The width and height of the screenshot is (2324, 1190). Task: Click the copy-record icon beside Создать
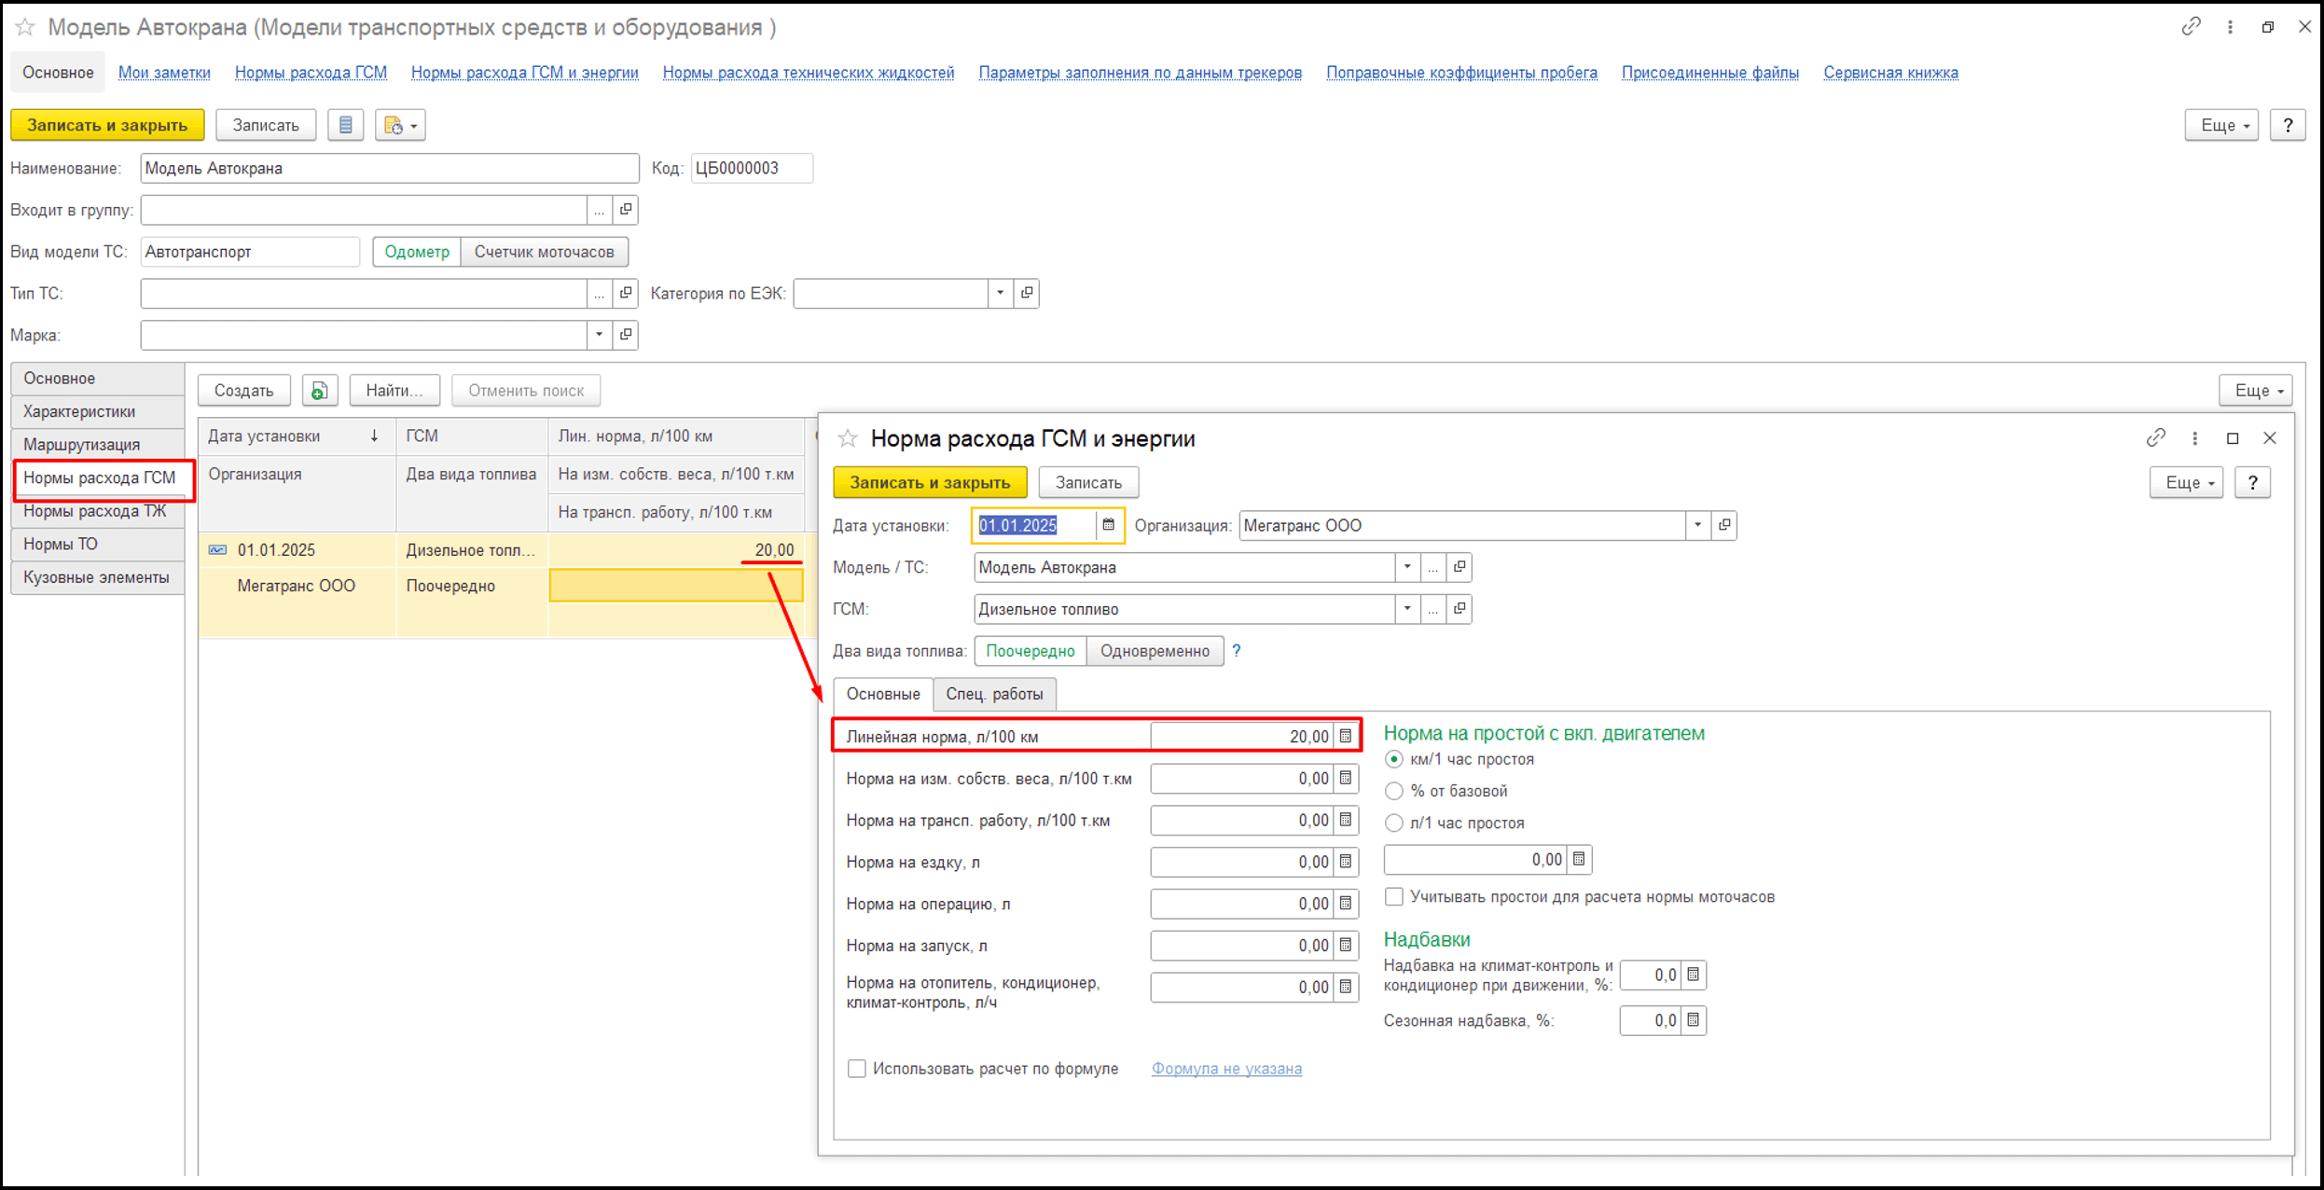320,391
